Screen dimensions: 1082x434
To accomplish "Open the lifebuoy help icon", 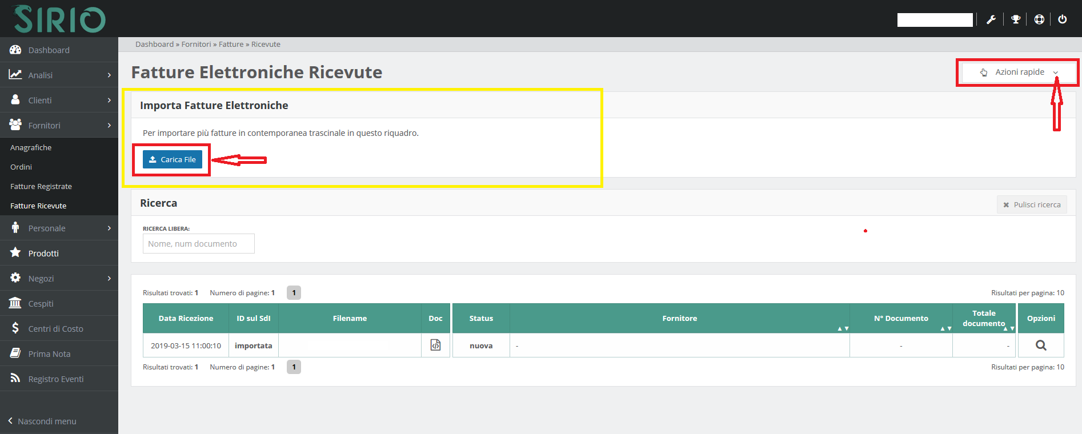I will pyautogui.click(x=1039, y=19).
